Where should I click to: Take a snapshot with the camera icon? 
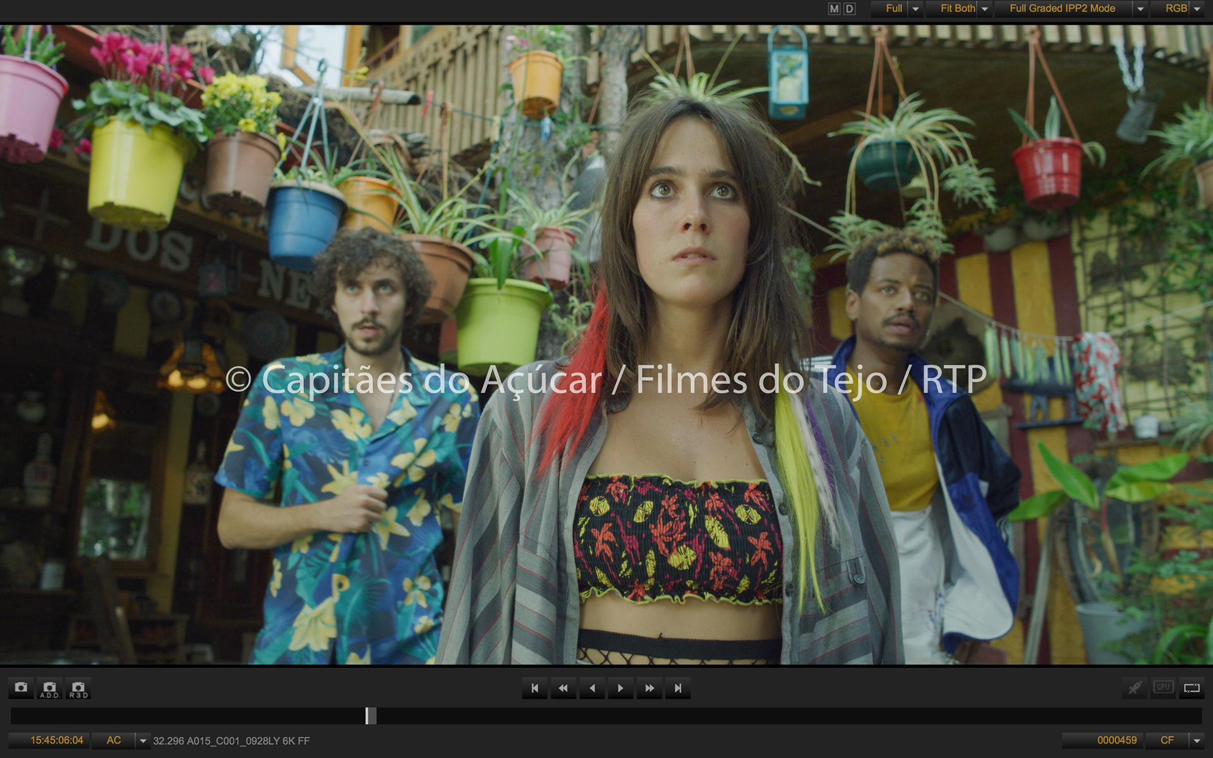21,688
